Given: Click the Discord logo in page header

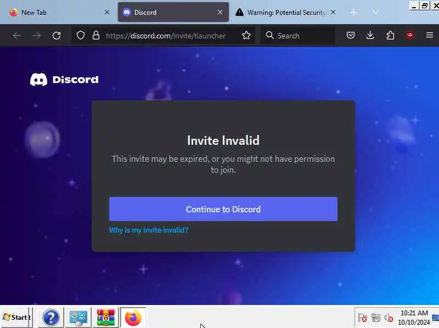Looking at the screenshot, I should [x=64, y=80].
